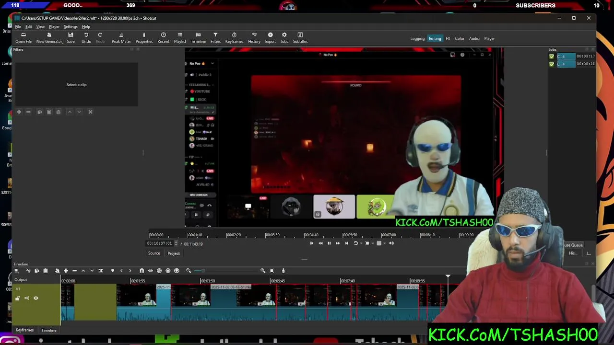
Task: Switch to Player layout
Action: click(x=489, y=39)
